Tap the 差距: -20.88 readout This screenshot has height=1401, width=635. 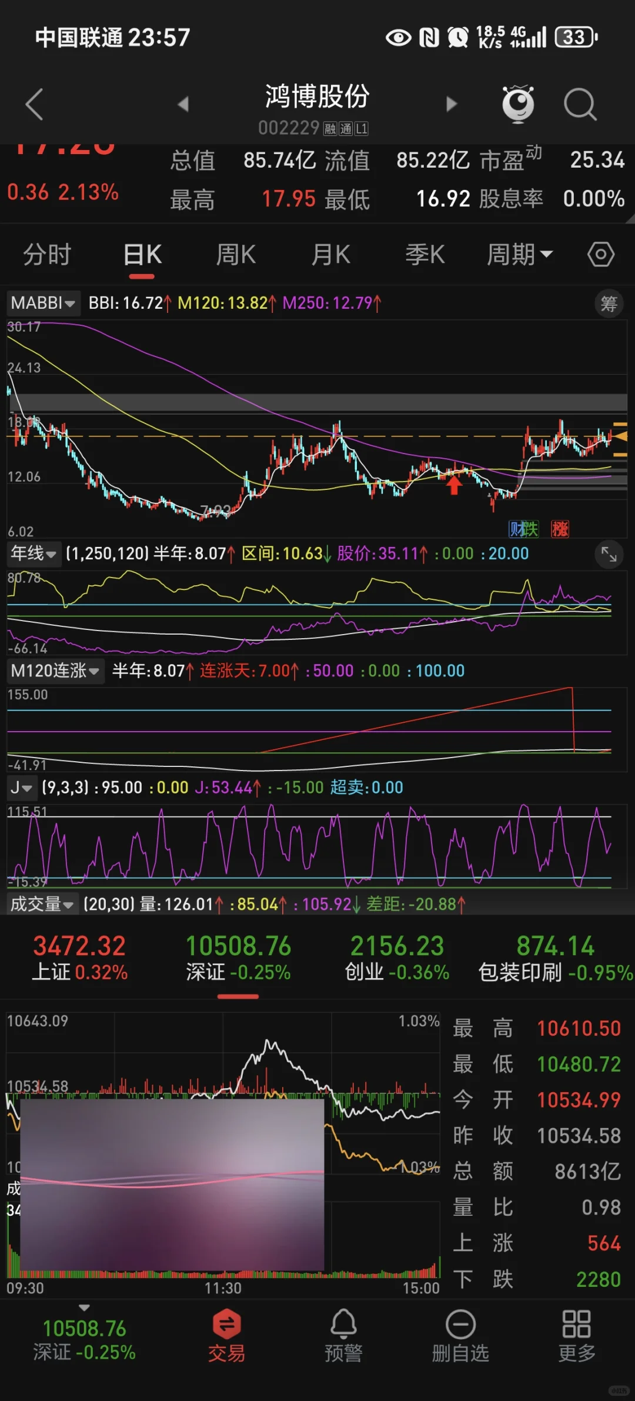[416, 904]
